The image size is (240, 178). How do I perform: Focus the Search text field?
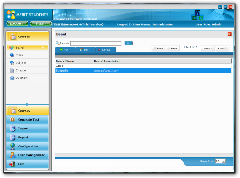96,44
